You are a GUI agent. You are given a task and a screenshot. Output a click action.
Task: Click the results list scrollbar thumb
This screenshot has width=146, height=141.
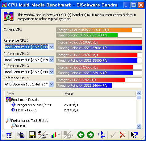tap(139, 97)
